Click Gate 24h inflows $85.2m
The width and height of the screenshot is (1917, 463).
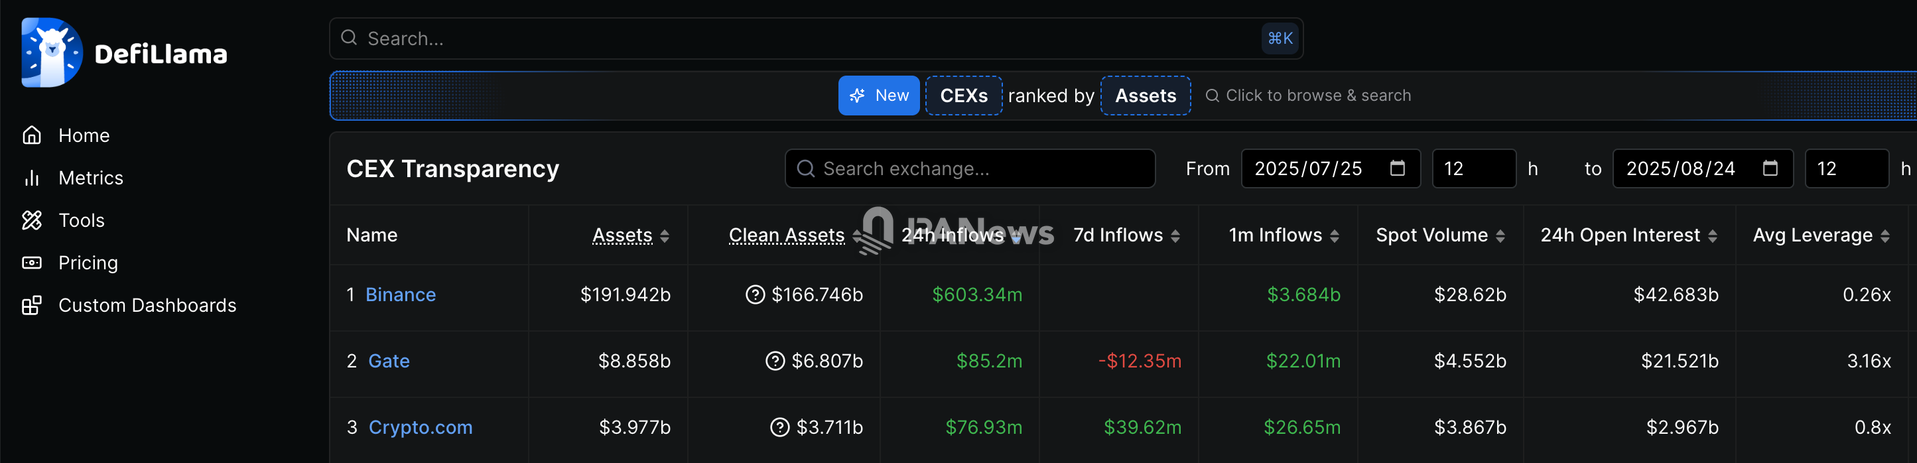pyautogui.click(x=989, y=361)
